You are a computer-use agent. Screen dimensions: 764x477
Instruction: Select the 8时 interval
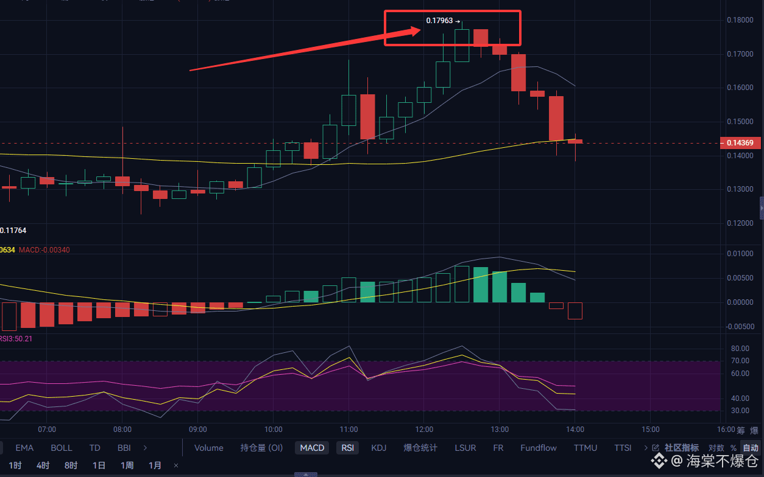pyautogui.click(x=71, y=465)
